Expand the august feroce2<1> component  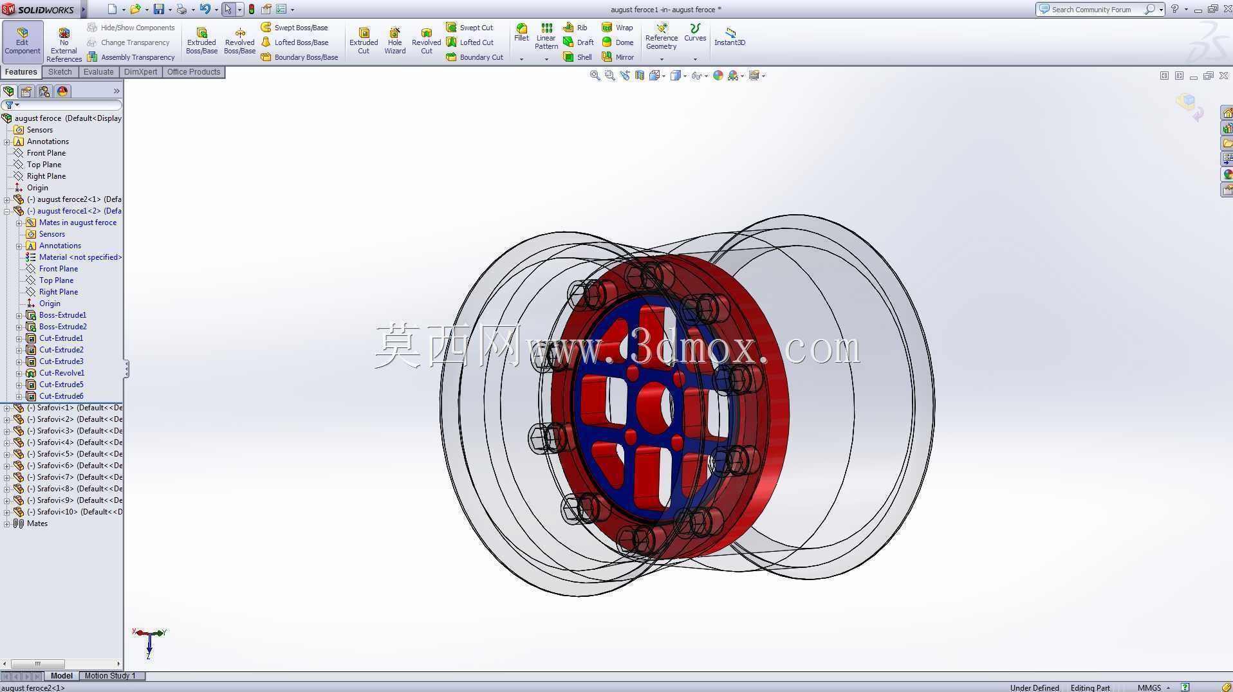pos(7,199)
